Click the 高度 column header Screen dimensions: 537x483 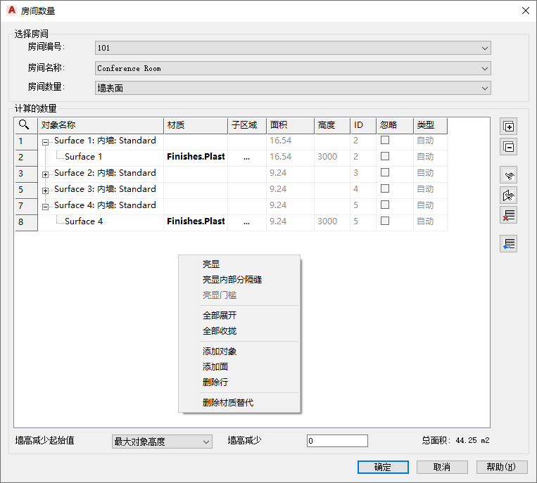(x=332, y=125)
